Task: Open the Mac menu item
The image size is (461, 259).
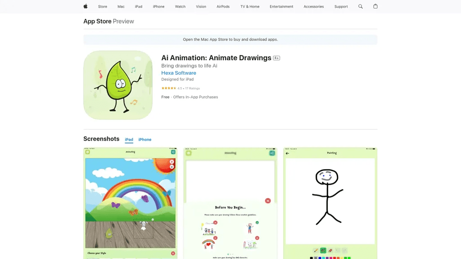Action: tap(121, 6)
